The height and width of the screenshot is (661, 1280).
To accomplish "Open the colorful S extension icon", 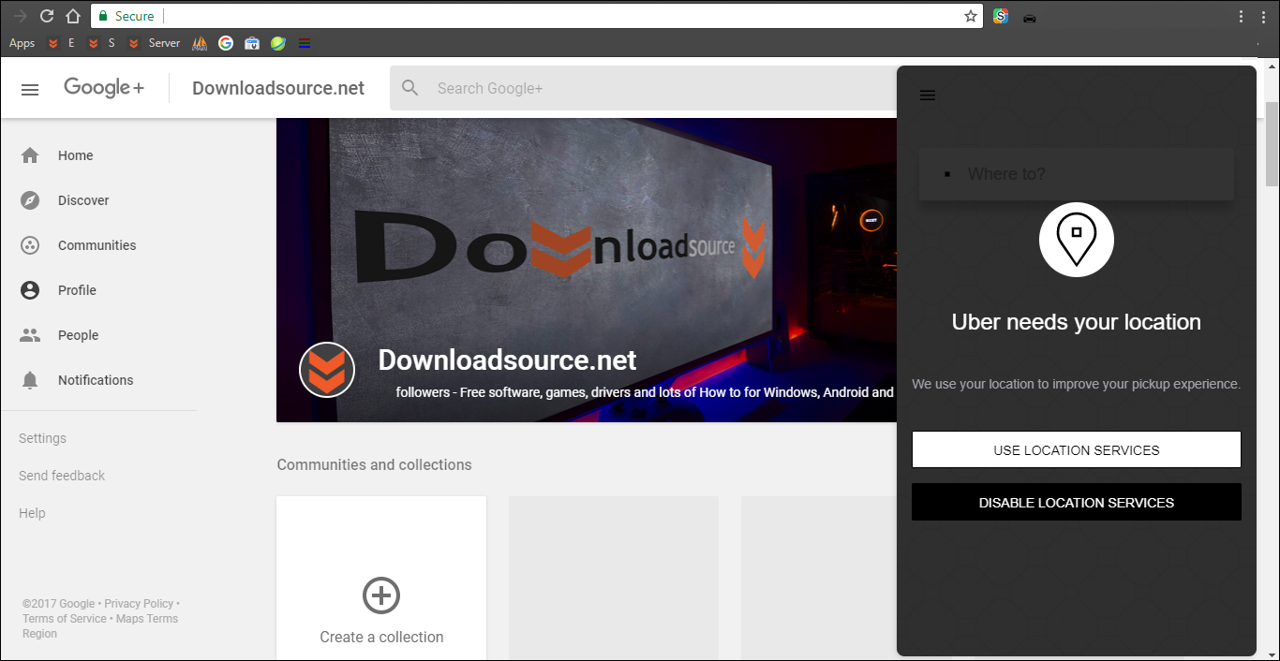I will 1001,16.
